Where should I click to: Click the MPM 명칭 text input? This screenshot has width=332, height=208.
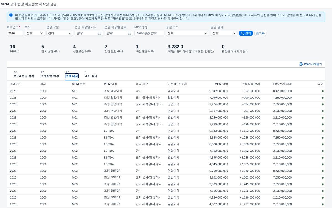(x=149, y=33)
